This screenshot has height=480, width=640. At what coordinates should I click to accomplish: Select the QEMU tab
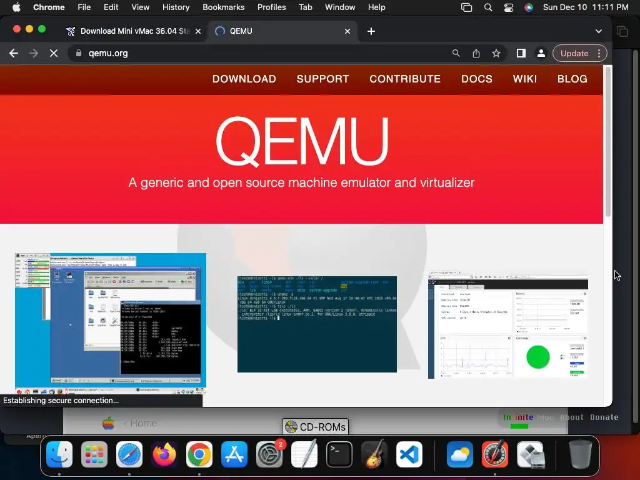pos(282,31)
